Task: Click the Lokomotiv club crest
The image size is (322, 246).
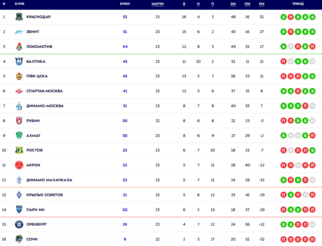Action: pyautogui.click(x=19, y=47)
